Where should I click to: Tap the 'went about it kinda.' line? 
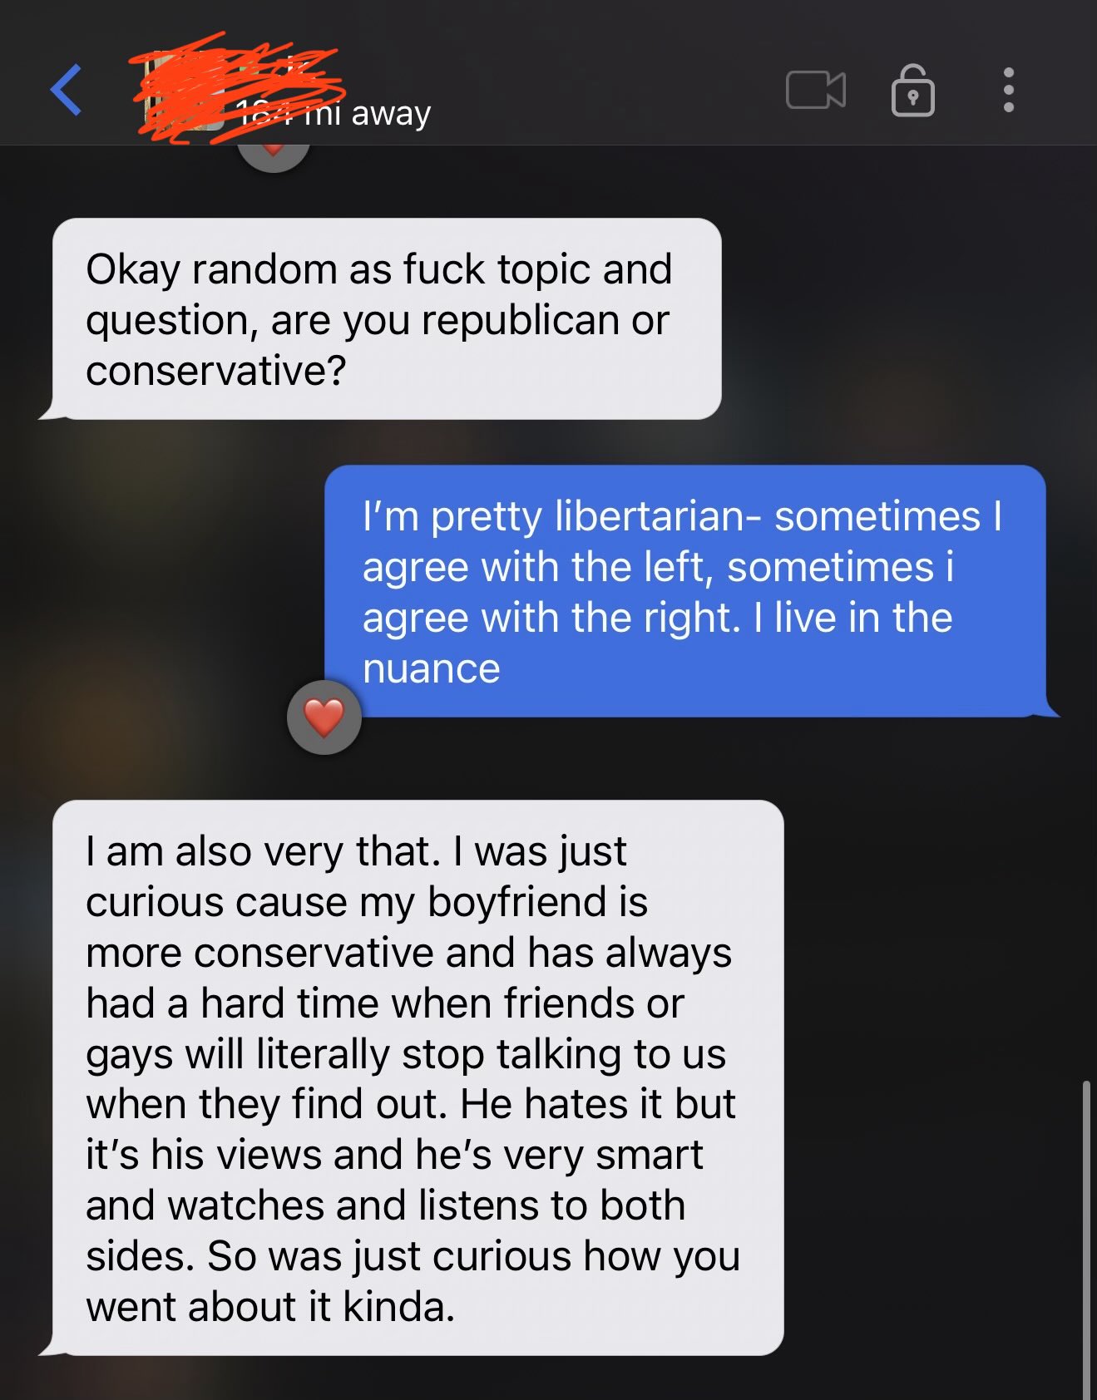coord(271,1307)
